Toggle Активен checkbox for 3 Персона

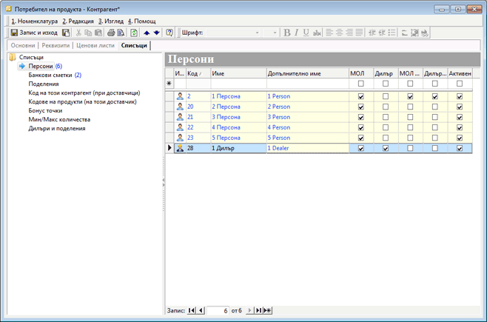(460, 118)
